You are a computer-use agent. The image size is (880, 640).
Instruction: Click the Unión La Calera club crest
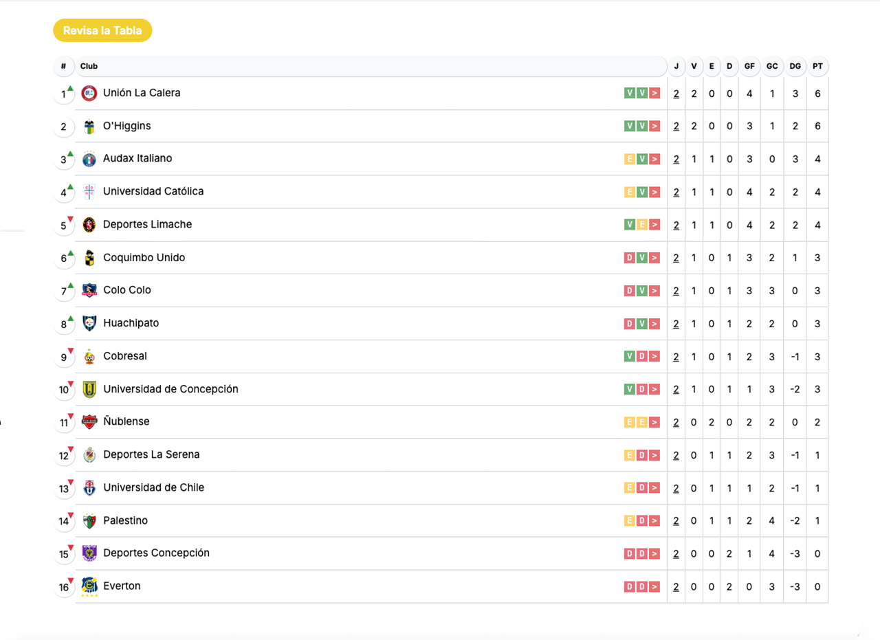pyautogui.click(x=89, y=93)
